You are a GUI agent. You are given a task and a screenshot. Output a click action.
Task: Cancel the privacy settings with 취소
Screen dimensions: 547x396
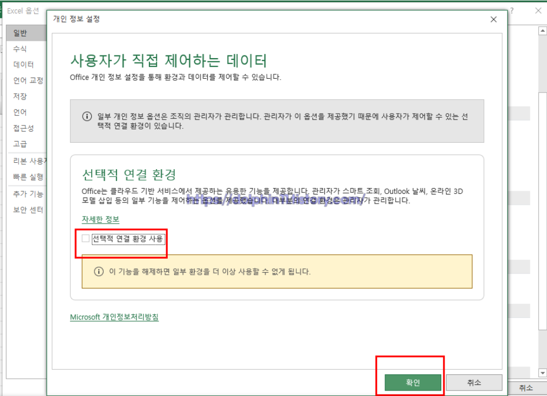474,383
